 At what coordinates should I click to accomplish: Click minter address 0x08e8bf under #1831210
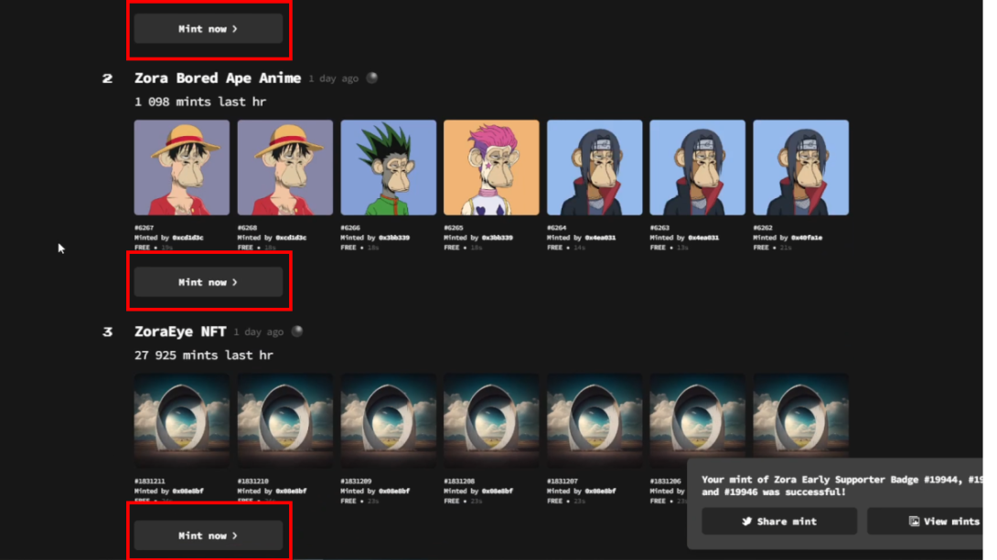291,491
